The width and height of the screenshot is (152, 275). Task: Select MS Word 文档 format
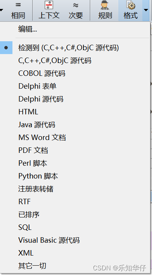click(42, 137)
